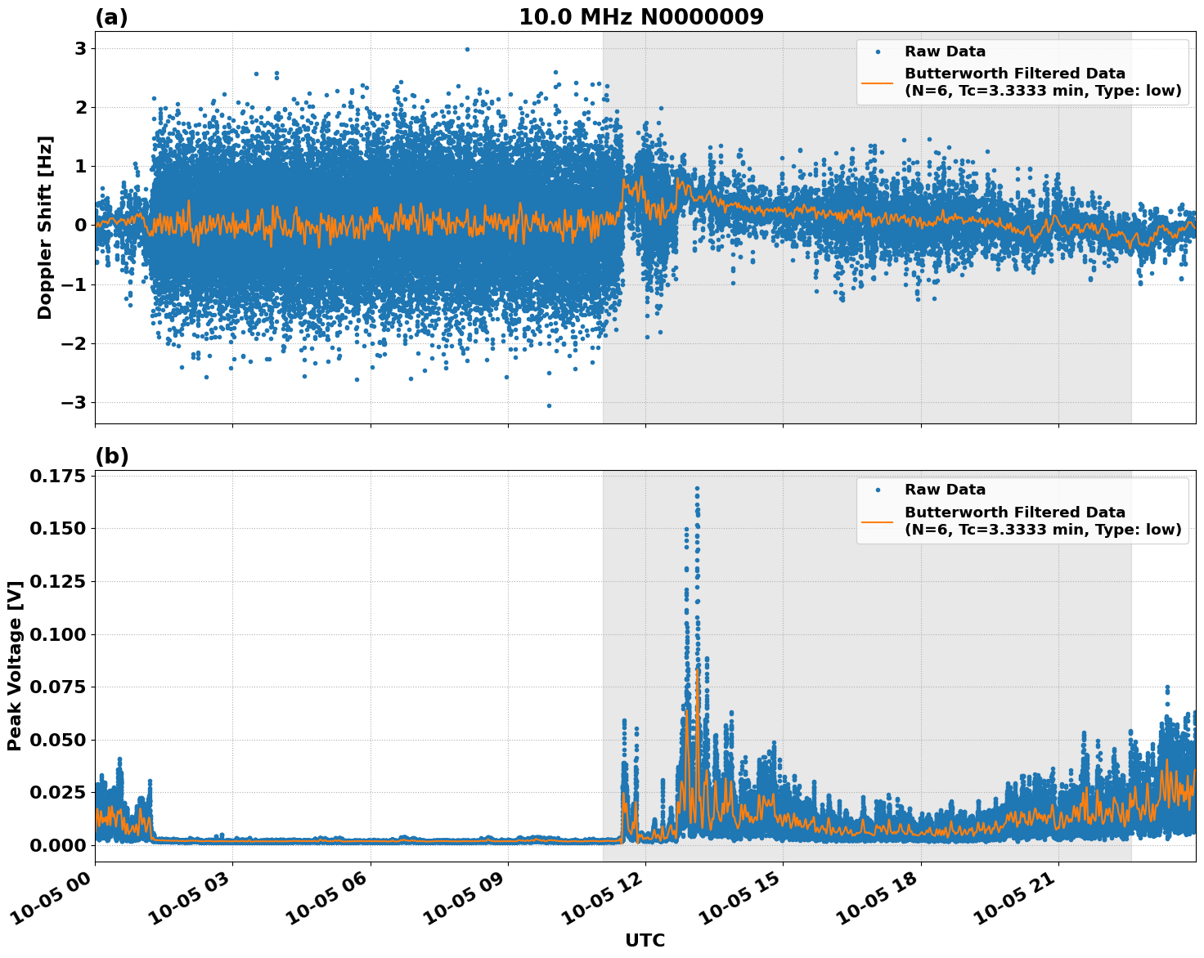Click the orange line sample in bottom legend

click(878, 521)
